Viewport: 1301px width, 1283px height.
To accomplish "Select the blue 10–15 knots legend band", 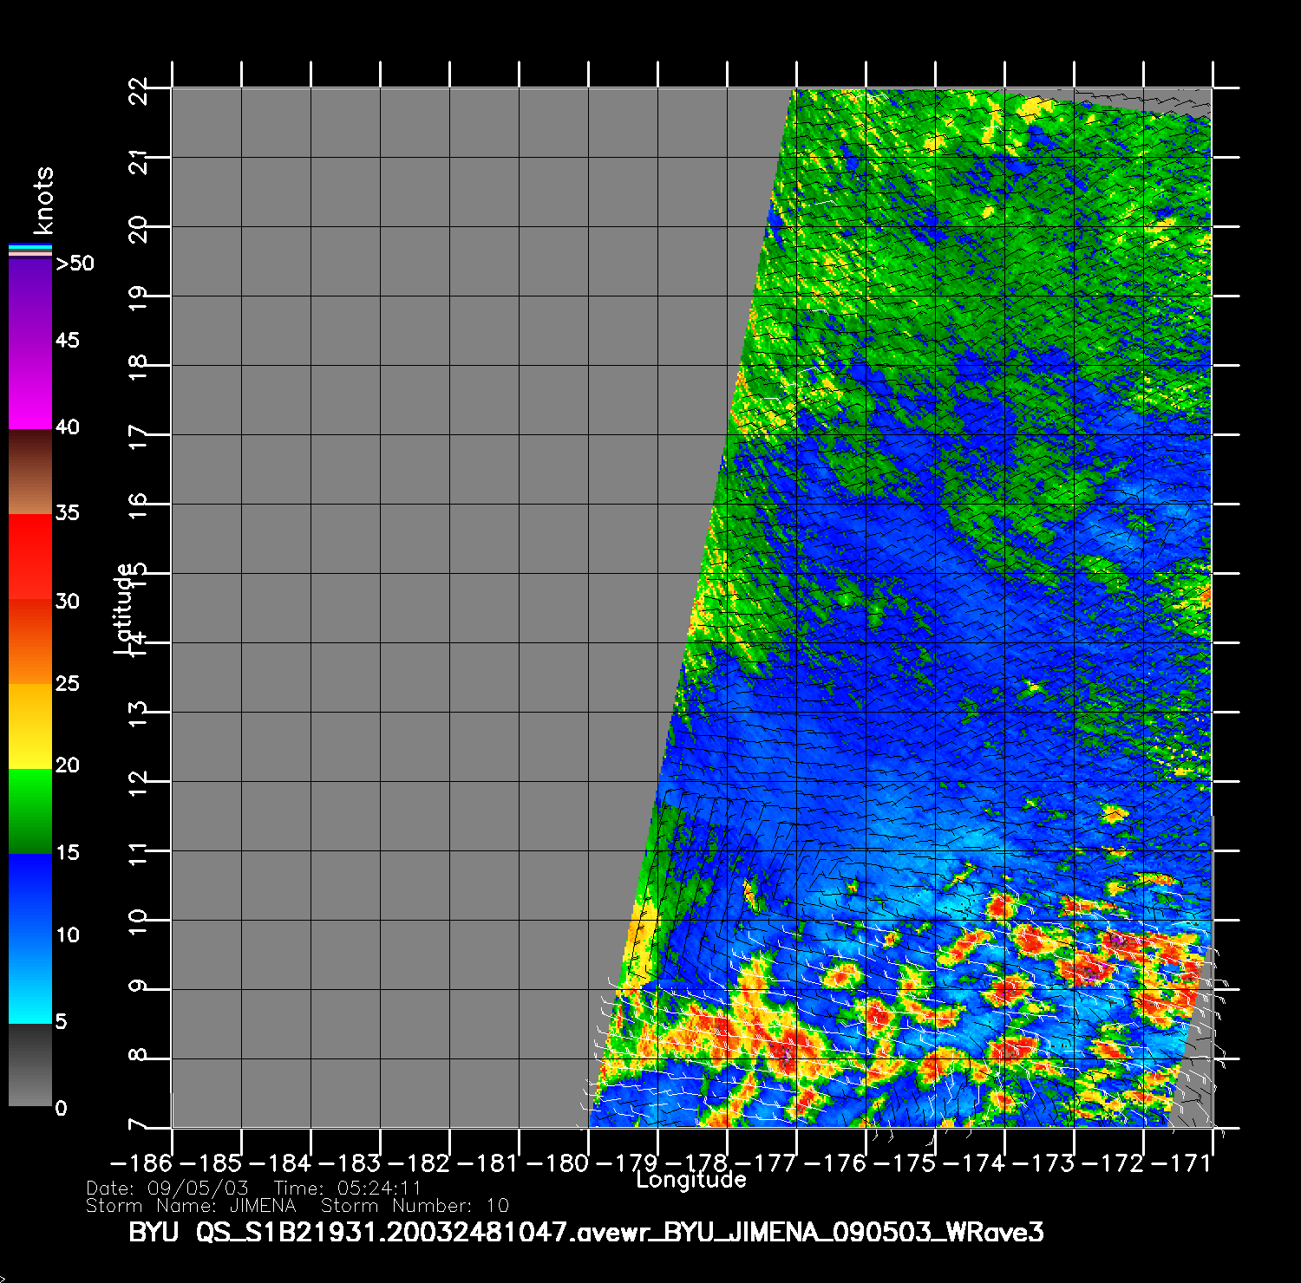I will [30, 895].
